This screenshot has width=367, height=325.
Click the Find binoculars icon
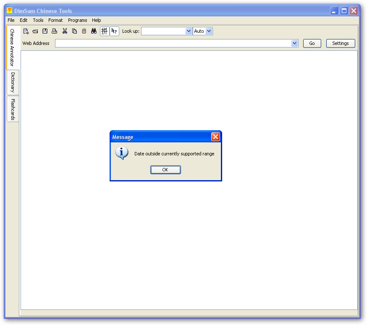[x=94, y=31]
